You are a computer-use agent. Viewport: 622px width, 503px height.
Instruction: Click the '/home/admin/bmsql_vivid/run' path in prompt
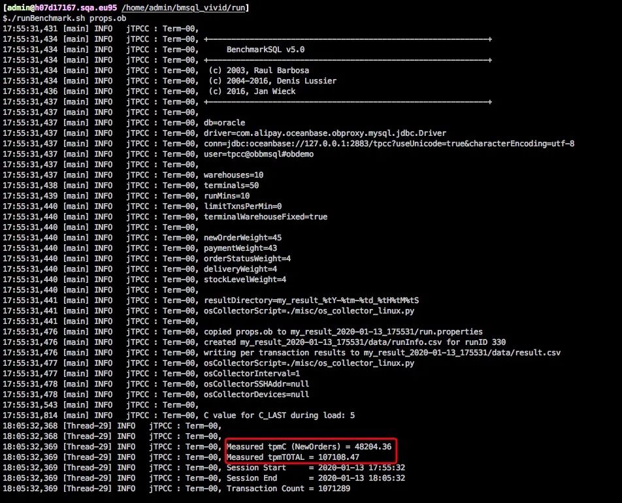point(184,8)
